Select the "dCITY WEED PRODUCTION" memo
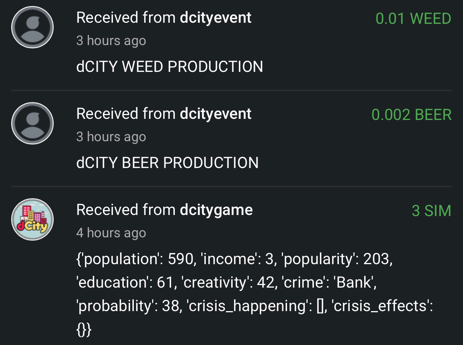463x345 pixels. (170, 67)
